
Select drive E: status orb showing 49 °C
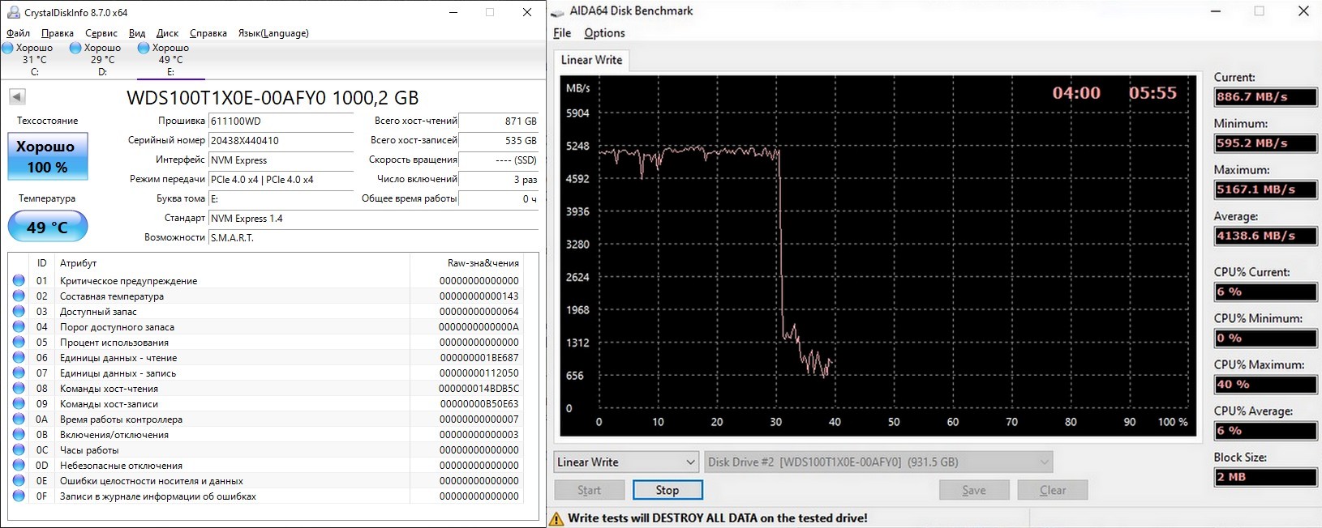[x=144, y=48]
